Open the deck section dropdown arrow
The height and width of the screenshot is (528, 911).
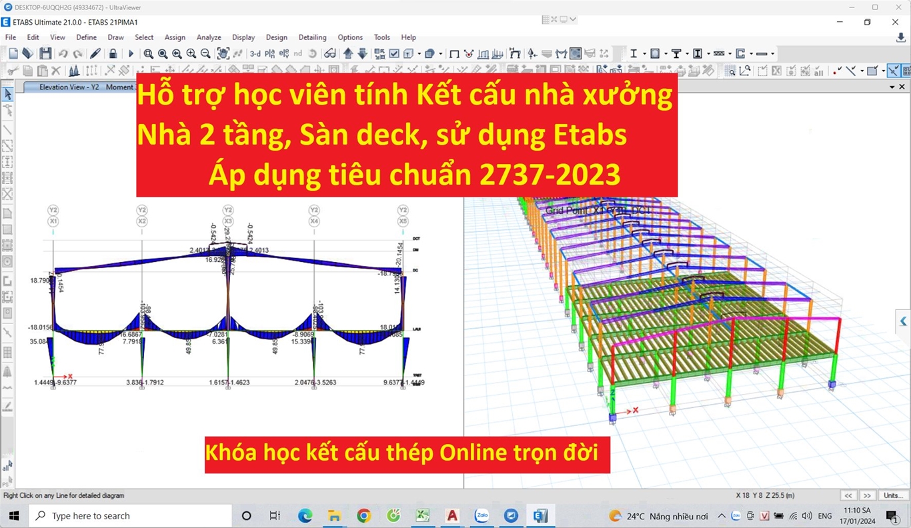pyautogui.click(x=730, y=53)
